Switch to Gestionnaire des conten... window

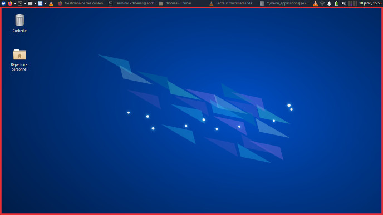tap(82, 3)
